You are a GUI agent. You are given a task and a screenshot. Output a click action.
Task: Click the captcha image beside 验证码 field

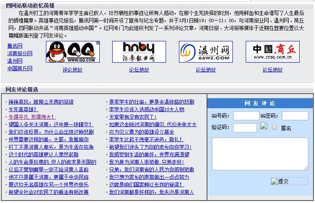point(263,127)
